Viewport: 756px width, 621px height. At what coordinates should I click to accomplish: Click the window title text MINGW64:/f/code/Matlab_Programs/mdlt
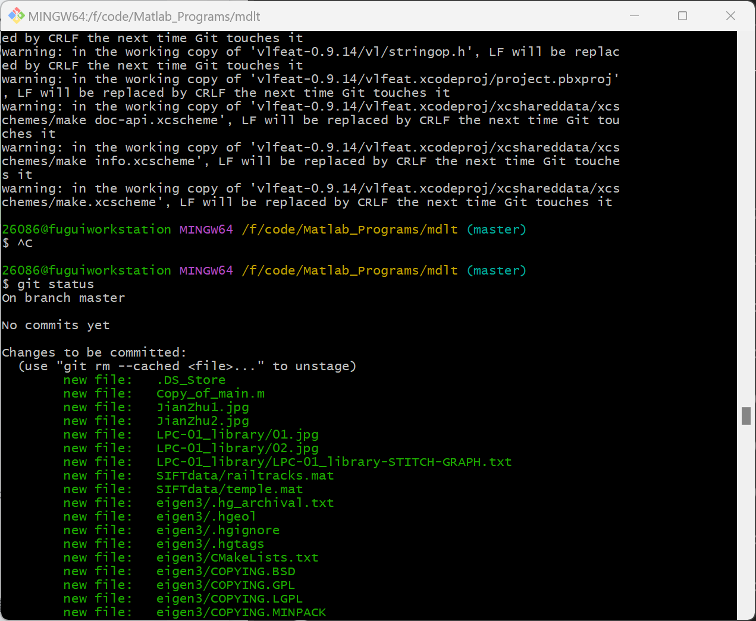pyautogui.click(x=145, y=17)
